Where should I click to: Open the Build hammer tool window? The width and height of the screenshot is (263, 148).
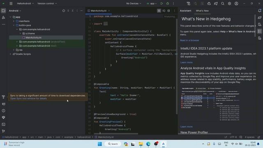point(3,97)
